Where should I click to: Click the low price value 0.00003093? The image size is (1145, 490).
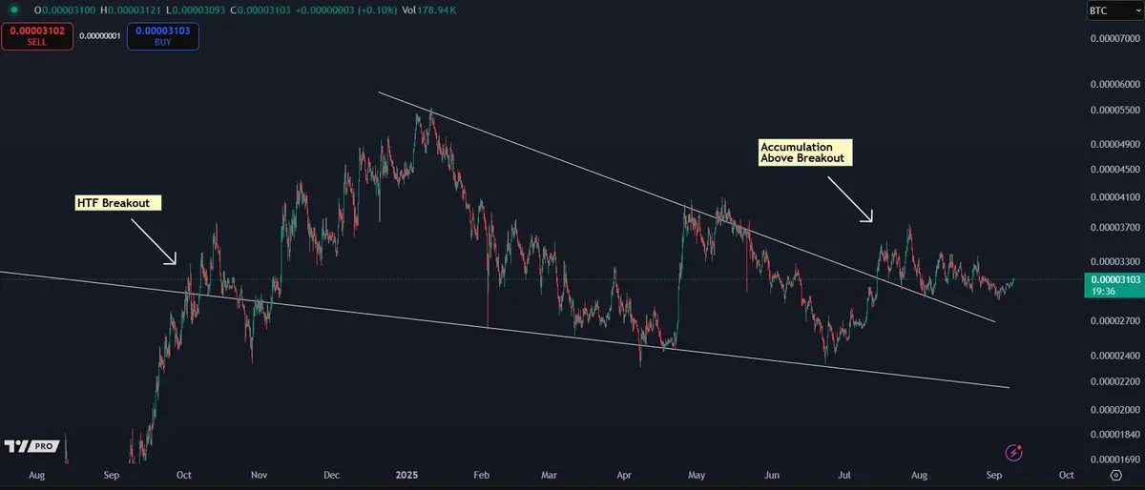198,9
